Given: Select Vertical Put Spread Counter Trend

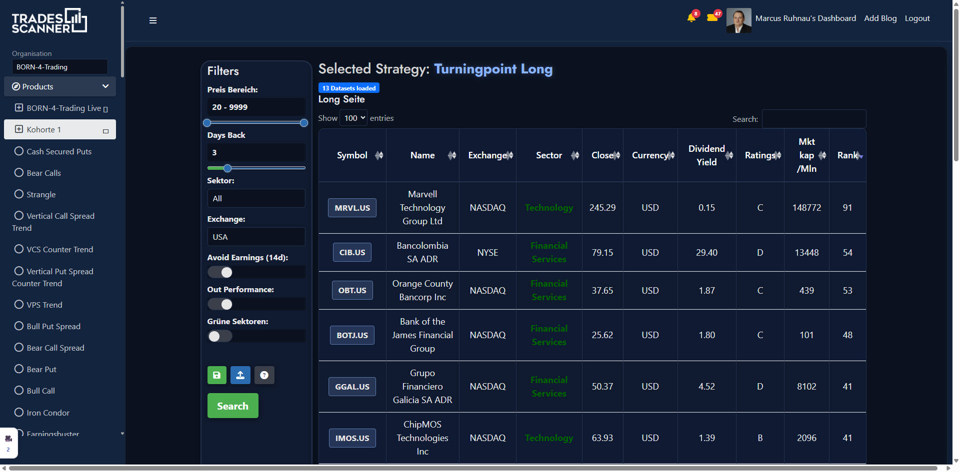Looking at the screenshot, I should coord(53,277).
